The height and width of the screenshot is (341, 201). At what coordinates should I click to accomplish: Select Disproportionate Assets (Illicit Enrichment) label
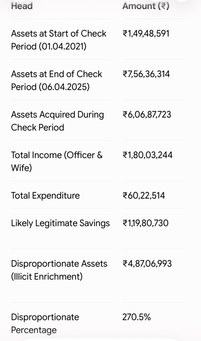tap(59, 270)
